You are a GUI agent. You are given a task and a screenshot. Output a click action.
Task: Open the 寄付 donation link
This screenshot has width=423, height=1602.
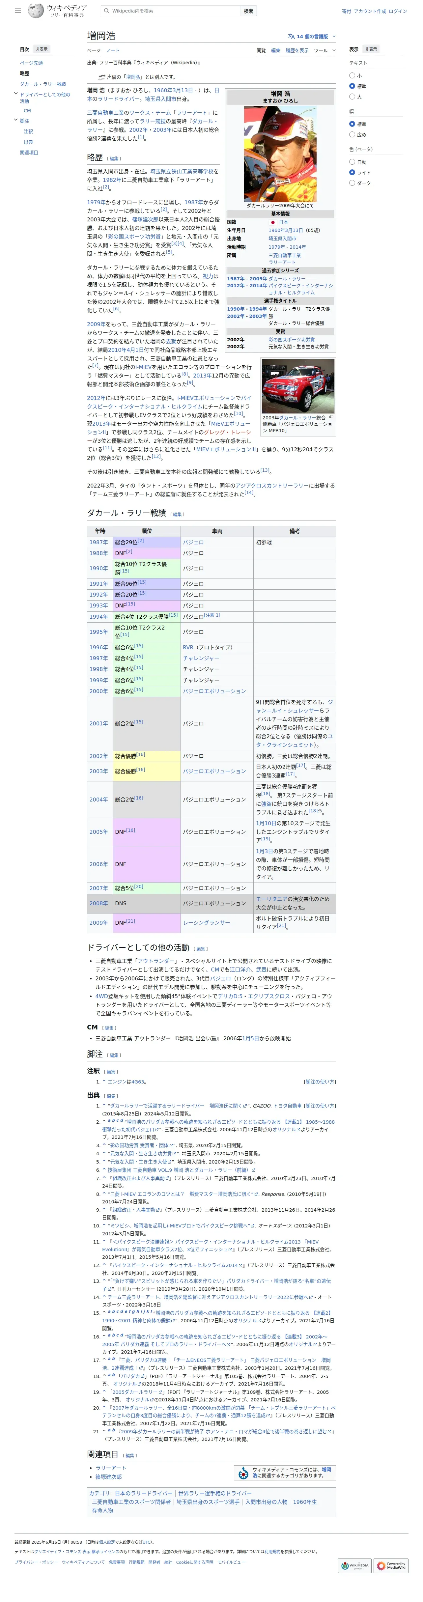(x=347, y=11)
